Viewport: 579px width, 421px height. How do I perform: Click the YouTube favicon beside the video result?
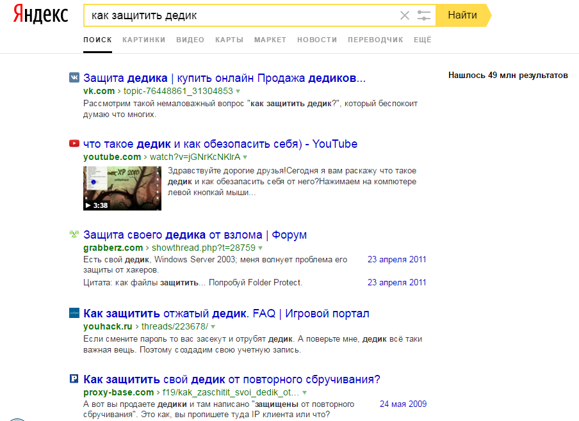point(74,143)
